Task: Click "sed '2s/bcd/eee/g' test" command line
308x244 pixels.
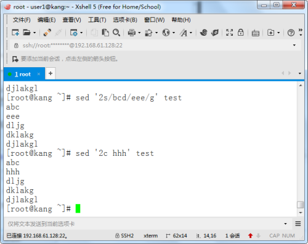Action: [129, 98]
